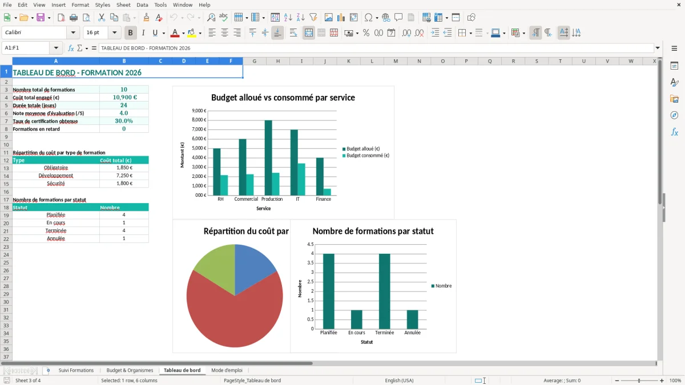Viewport: 685px width, 385px height.
Task: Open the sidebar Navigator compass icon
Action: (674, 115)
